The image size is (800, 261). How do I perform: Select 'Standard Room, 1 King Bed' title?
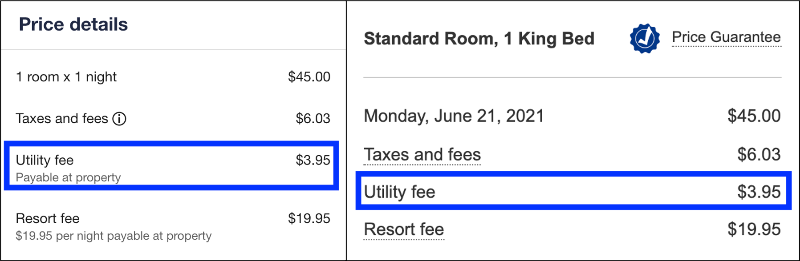(479, 38)
